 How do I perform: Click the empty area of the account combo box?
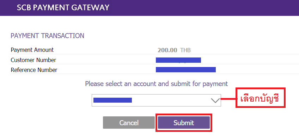click(x=171, y=100)
